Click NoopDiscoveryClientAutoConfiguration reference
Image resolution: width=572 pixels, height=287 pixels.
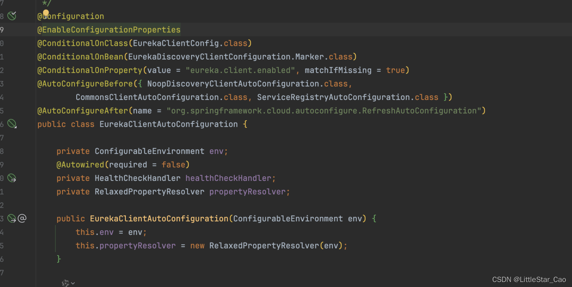point(233,84)
